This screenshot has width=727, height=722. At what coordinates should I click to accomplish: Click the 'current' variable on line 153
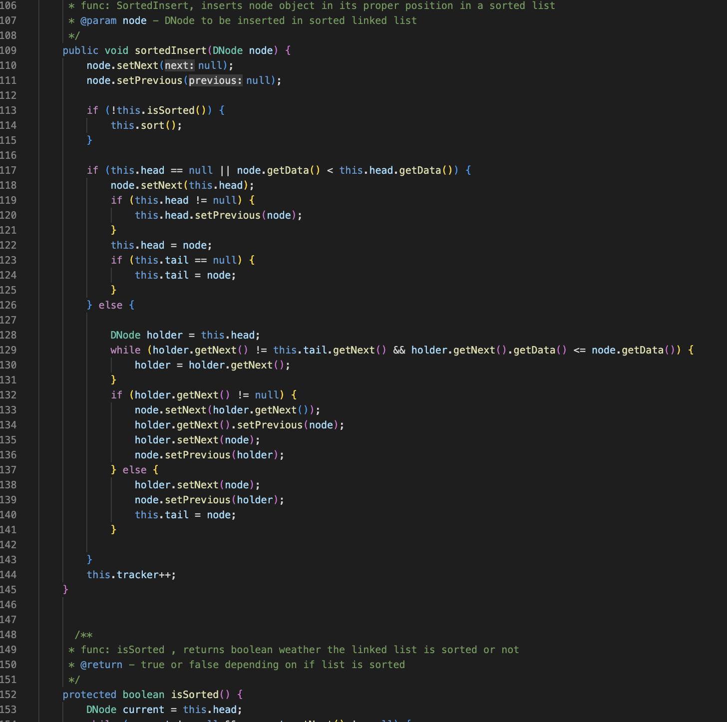(x=143, y=710)
